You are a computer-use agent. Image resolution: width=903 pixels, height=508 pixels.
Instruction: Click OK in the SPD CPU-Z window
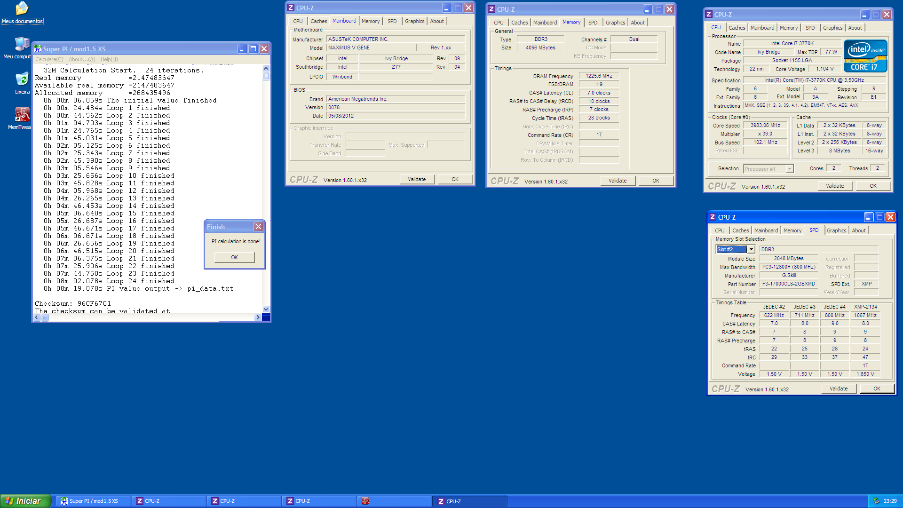click(x=877, y=389)
